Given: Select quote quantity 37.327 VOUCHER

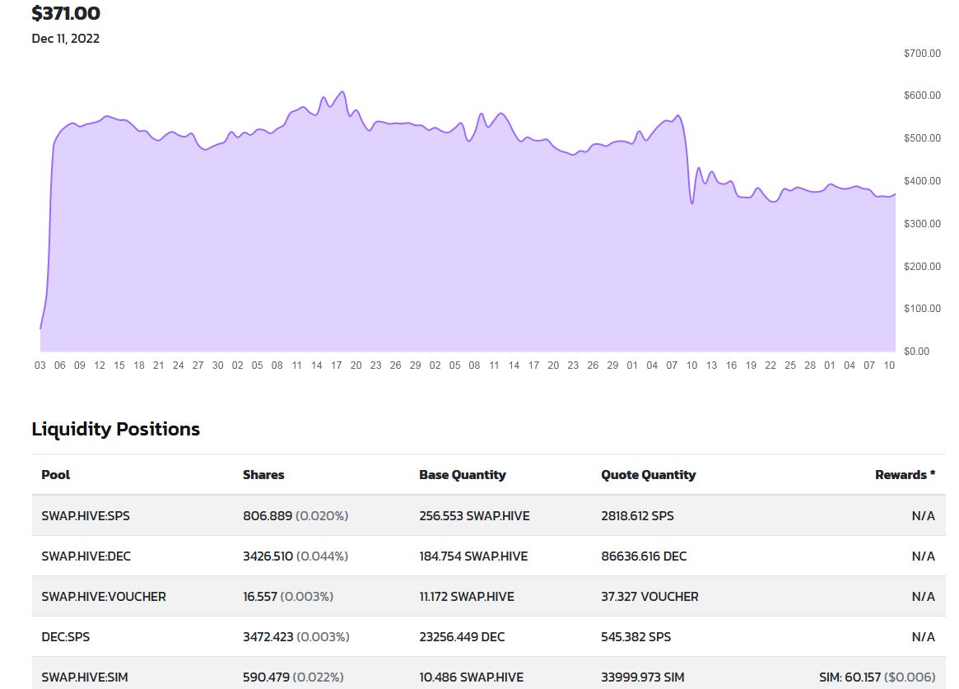Looking at the screenshot, I should pyautogui.click(x=649, y=597).
